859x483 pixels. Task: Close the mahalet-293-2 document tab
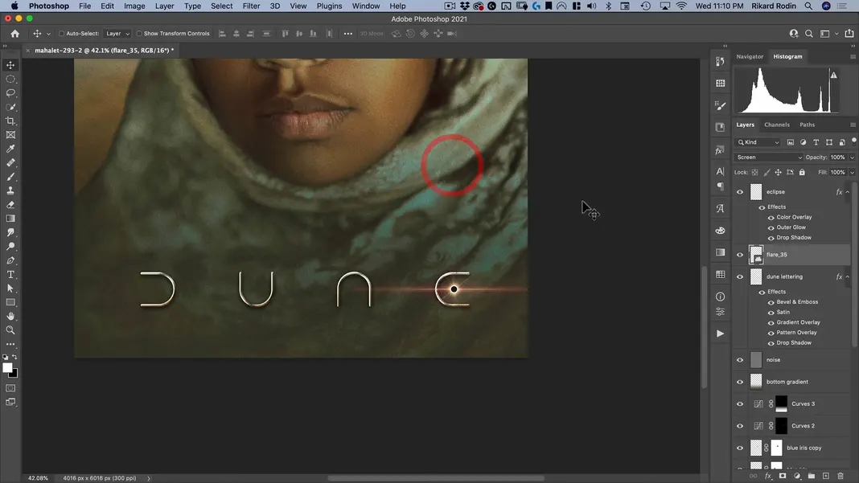point(28,51)
